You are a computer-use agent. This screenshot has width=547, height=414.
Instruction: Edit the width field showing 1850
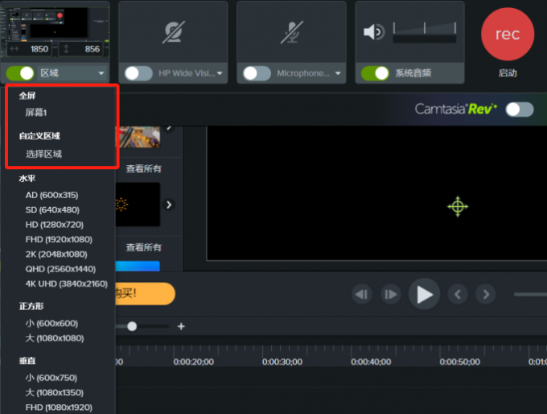(30, 49)
